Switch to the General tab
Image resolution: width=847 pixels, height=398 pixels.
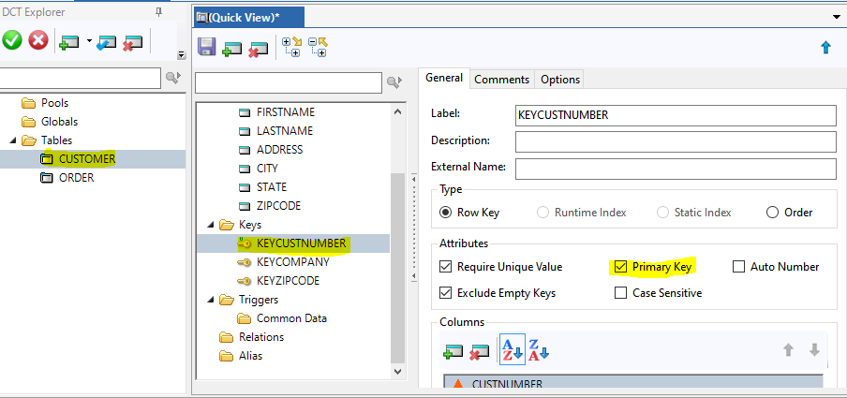444,78
